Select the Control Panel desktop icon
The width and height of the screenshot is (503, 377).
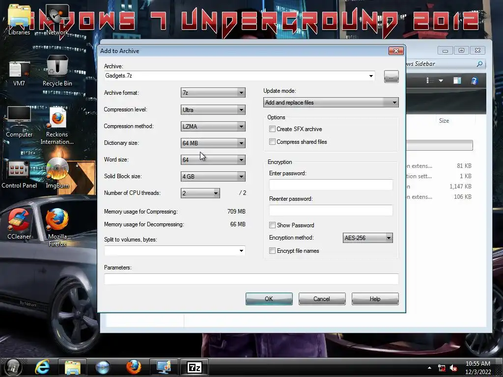pos(19,174)
